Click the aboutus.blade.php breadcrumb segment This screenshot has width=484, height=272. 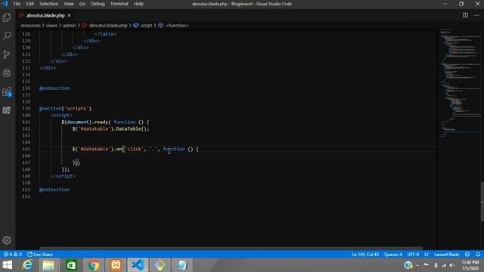[x=108, y=26]
